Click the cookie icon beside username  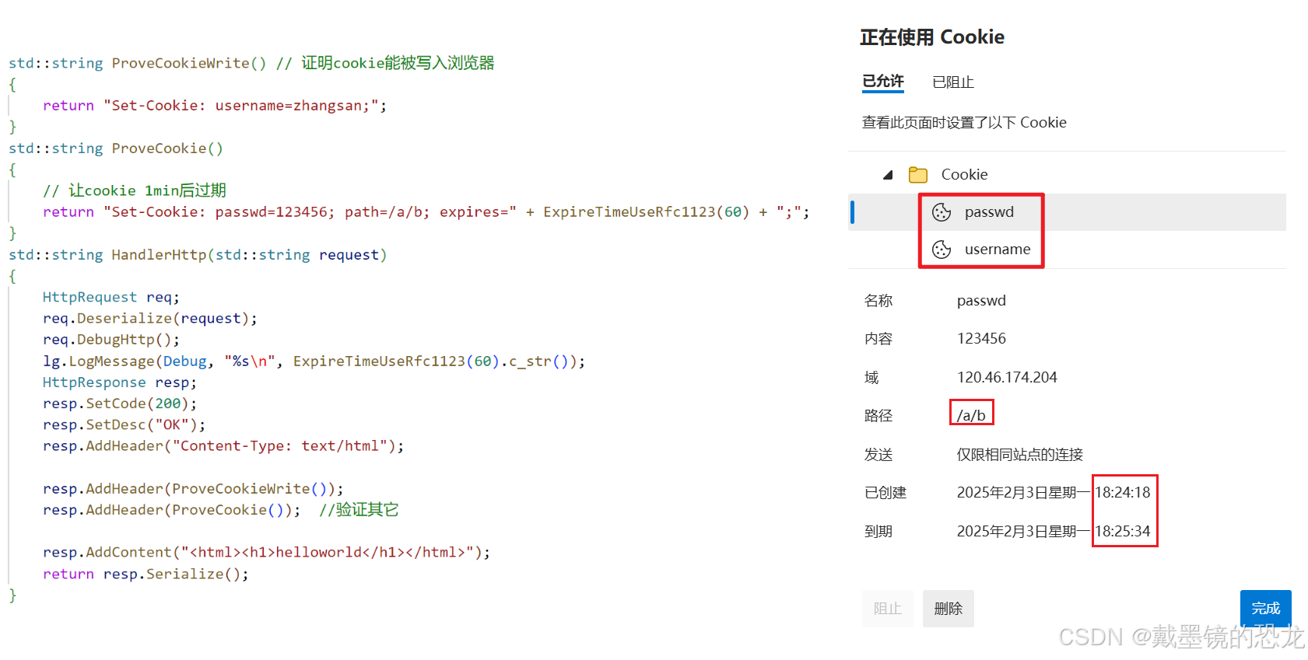(942, 250)
